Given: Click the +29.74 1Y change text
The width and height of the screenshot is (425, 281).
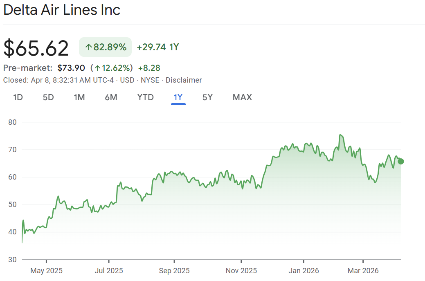Looking at the screenshot, I should [x=158, y=47].
